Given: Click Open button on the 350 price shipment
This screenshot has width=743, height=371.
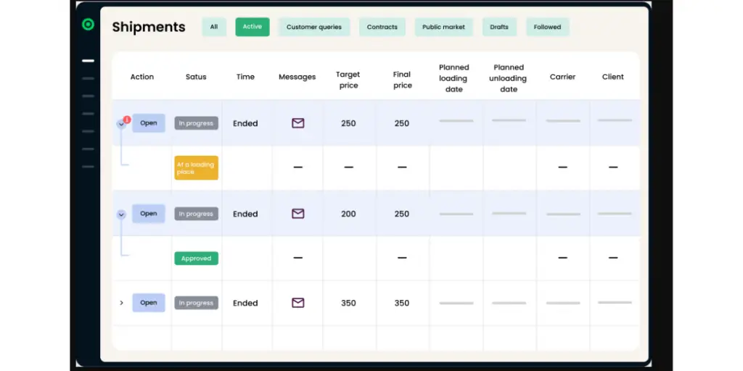Looking at the screenshot, I should [149, 303].
